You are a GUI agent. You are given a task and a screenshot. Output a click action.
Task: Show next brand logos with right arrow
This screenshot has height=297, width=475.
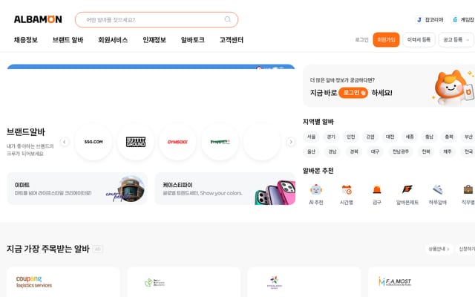[x=291, y=142]
